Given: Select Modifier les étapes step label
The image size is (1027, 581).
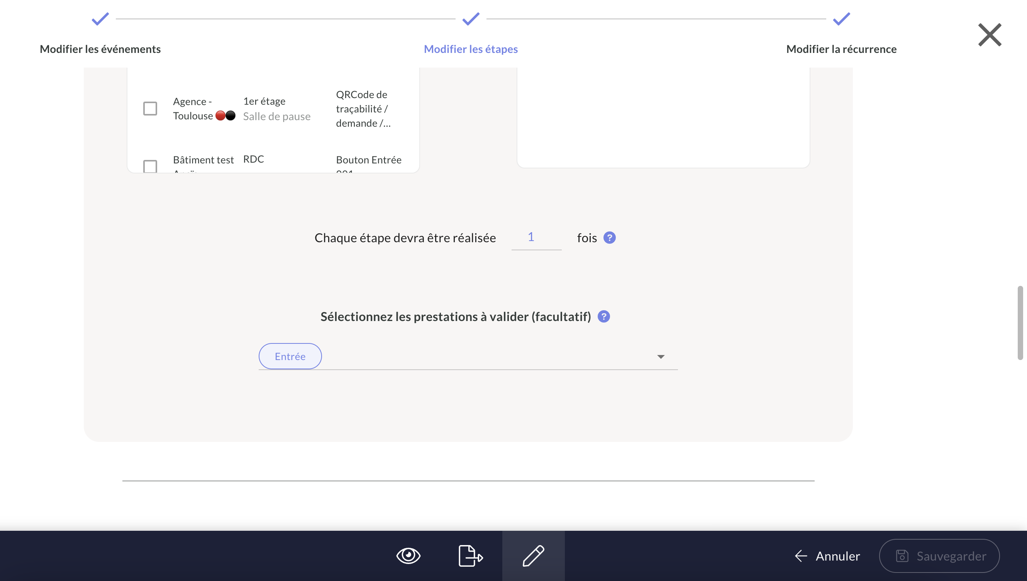Looking at the screenshot, I should coord(471,49).
